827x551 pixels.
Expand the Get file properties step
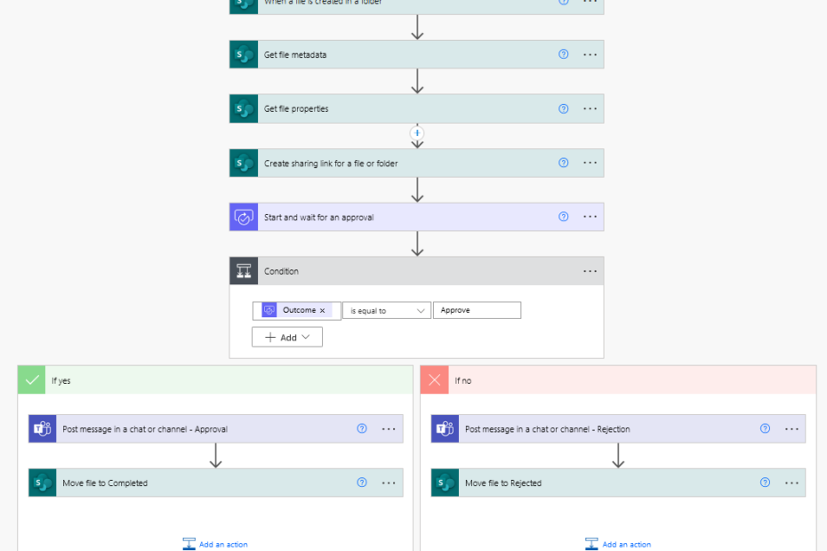[417, 108]
